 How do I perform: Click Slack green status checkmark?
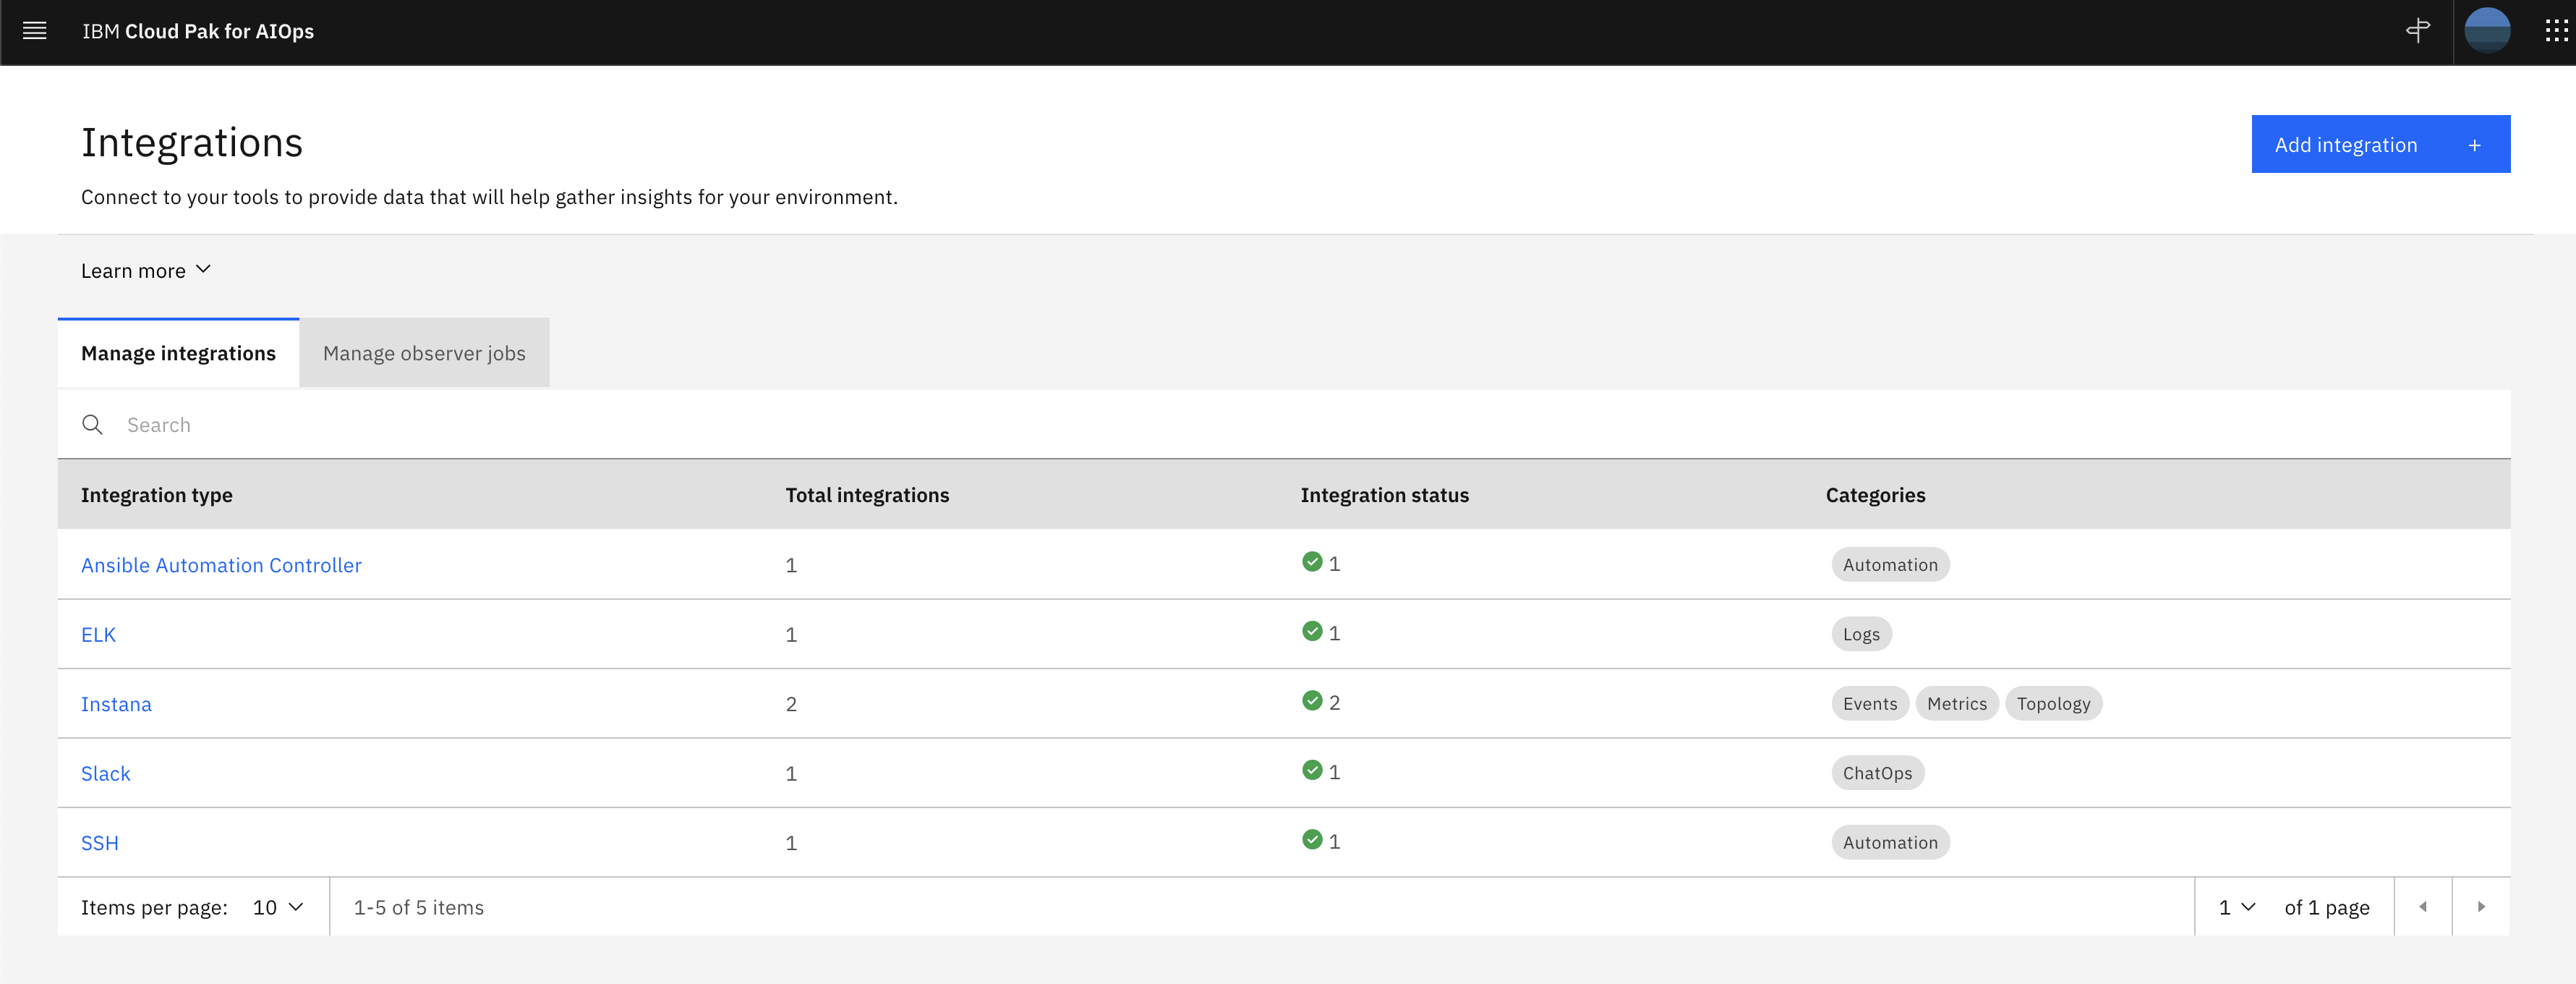[x=1312, y=770]
